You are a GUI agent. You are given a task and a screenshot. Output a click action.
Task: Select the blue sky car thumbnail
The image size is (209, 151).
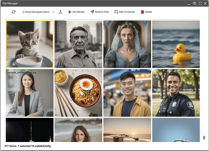click(176, 130)
